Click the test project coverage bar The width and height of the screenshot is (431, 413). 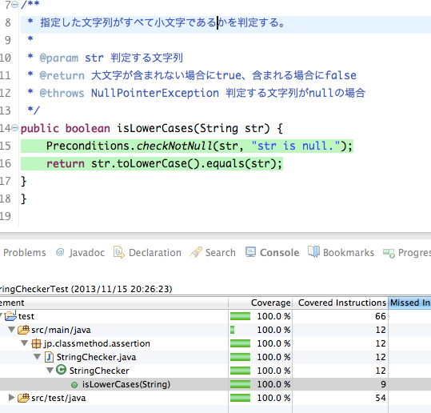coord(240,316)
